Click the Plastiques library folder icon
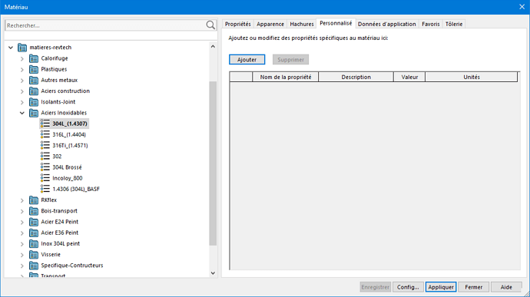Screen dimensions: 530x297 tap(34, 69)
